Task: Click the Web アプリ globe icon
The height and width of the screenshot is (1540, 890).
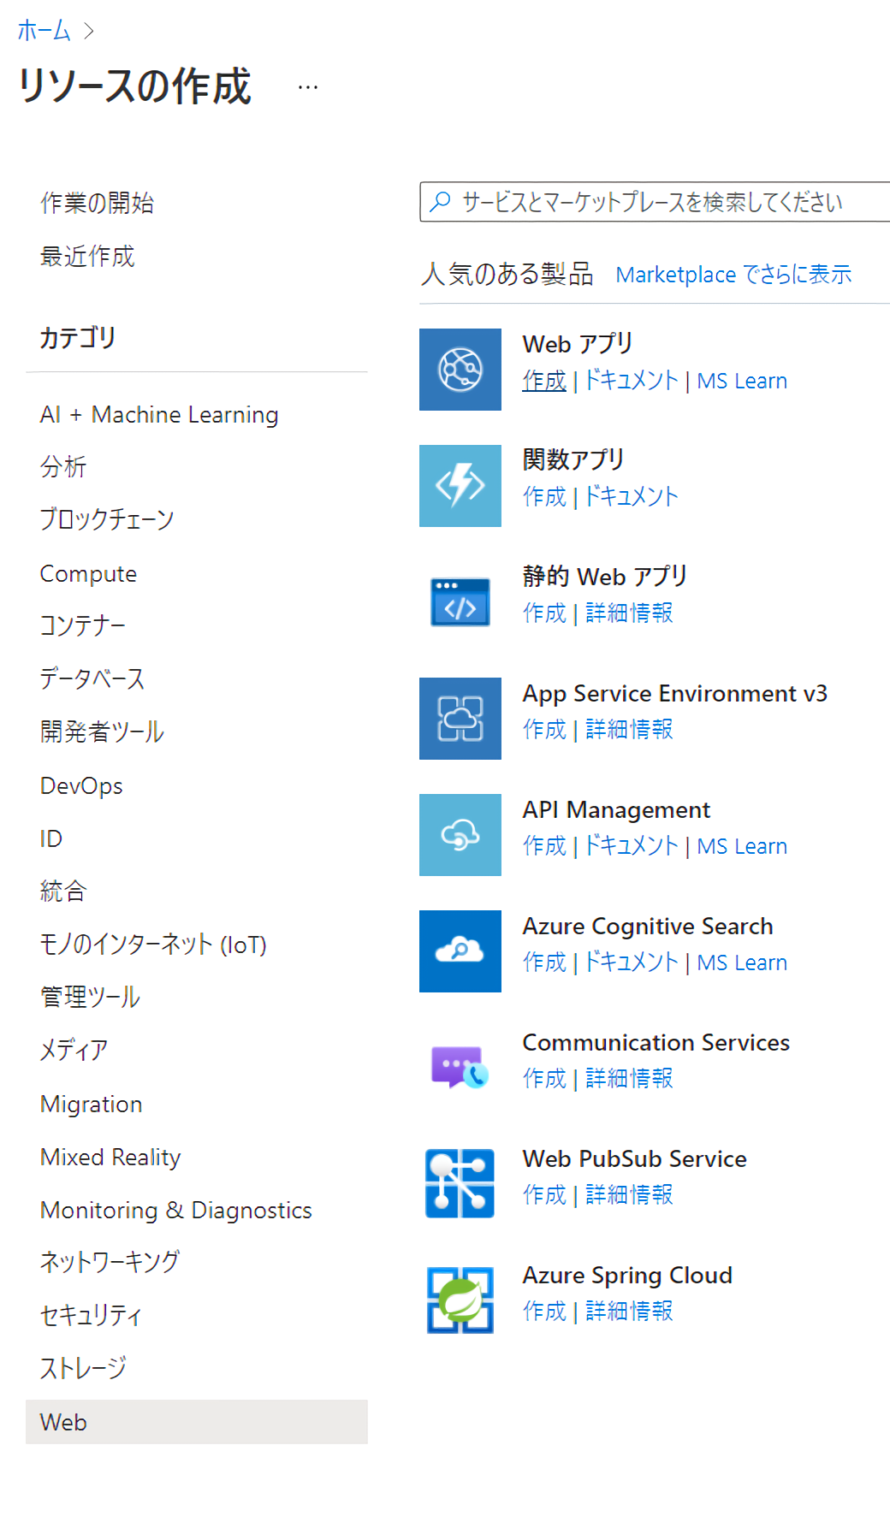Action: click(x=460, y=370)
